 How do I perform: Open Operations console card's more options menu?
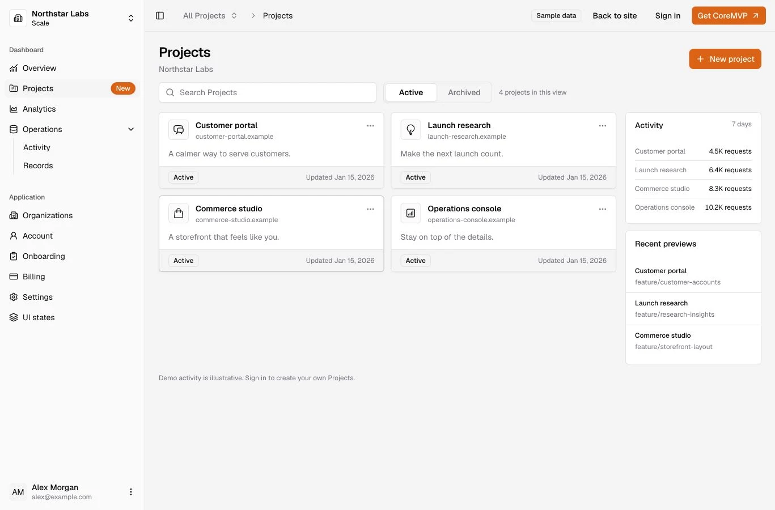603,209
